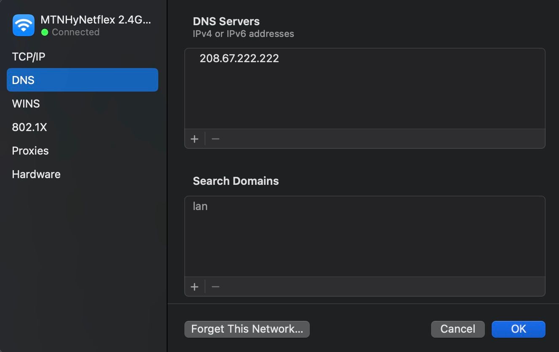Confirm changes with the OK button
This screenshot has height=352, width=559.
(x=518, y=329)
